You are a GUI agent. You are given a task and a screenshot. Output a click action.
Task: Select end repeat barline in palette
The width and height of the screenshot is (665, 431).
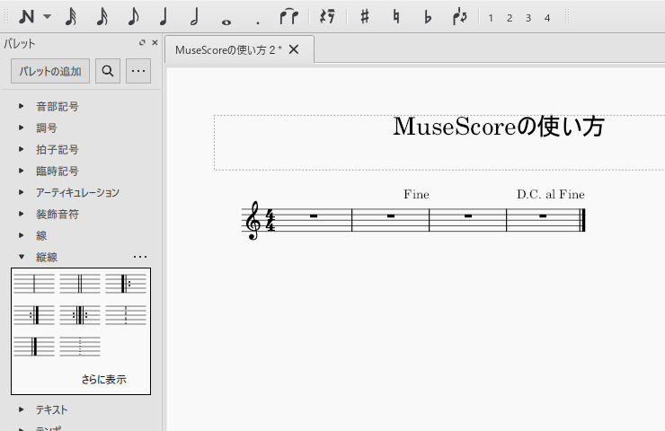pyautogui.click(x=34, y=315)
